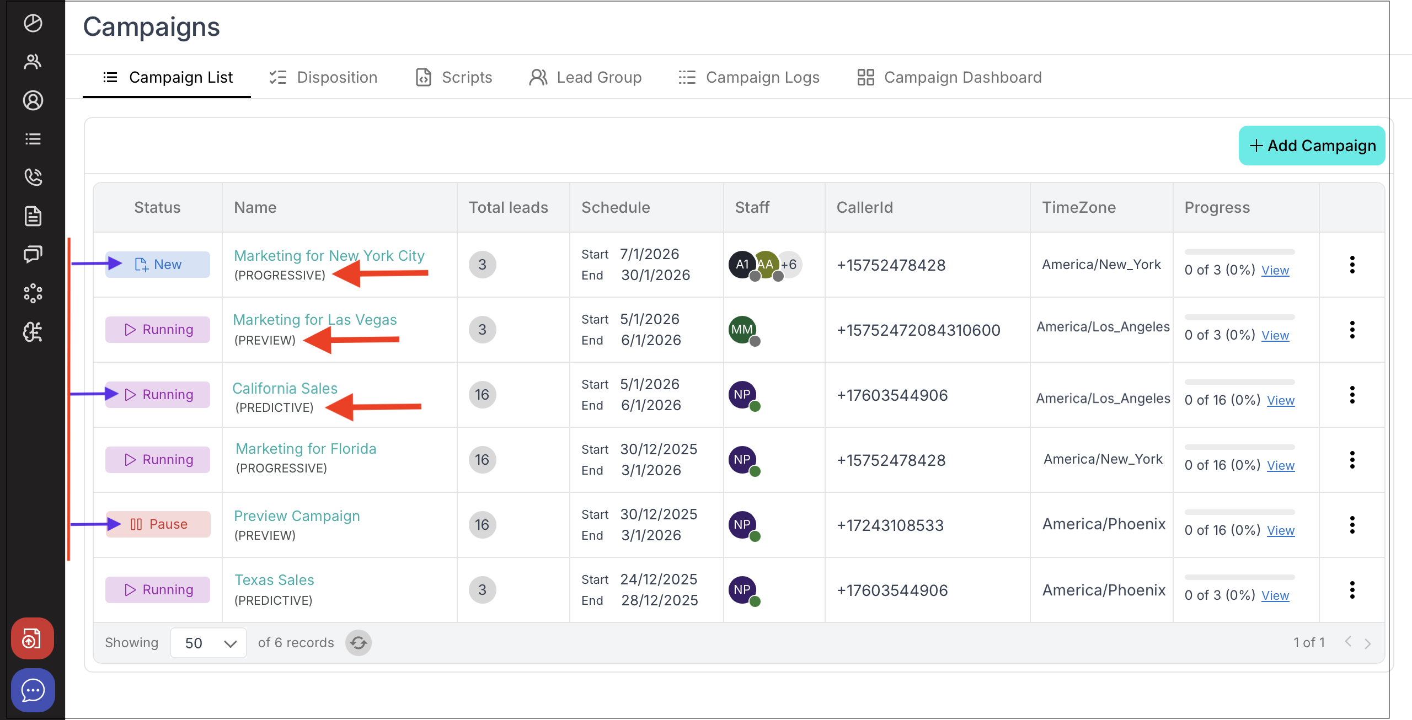1412x720 pixels.
Task: Click the Add Campaign button
Action: [1312, 146]
